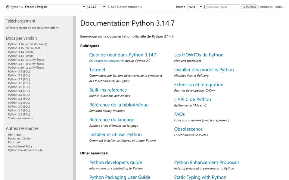Image resolution: width=289 pixels, height=180 pixels.
Task: Open Audio/Visual Talks resource link
Action: tap(20, 147)
